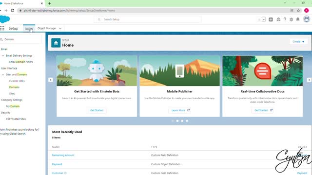Open the Object Manager tab dropdown chevron
This screenshot has height=175, width=312.
[x=60, y=28]
